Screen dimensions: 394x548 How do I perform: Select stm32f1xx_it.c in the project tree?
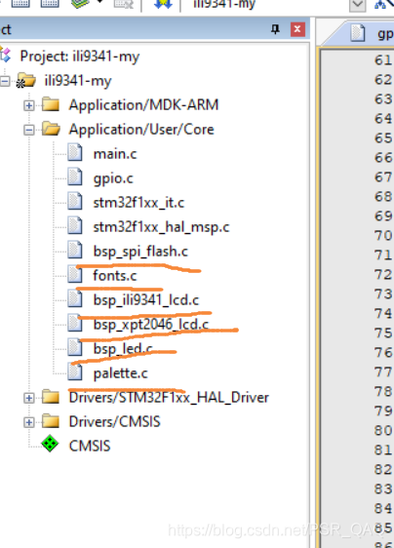click(x=138, y=203)
